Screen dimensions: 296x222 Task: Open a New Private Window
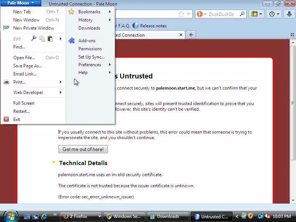[x=34, y=28]
